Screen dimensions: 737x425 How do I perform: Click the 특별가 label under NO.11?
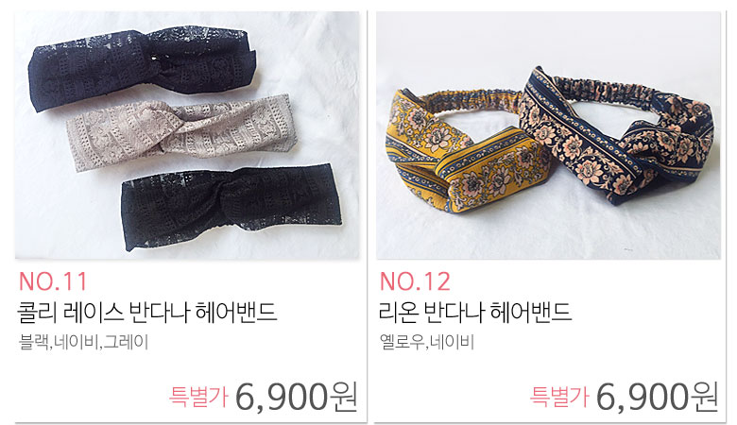pyautogui.click(x=198, y=397)
